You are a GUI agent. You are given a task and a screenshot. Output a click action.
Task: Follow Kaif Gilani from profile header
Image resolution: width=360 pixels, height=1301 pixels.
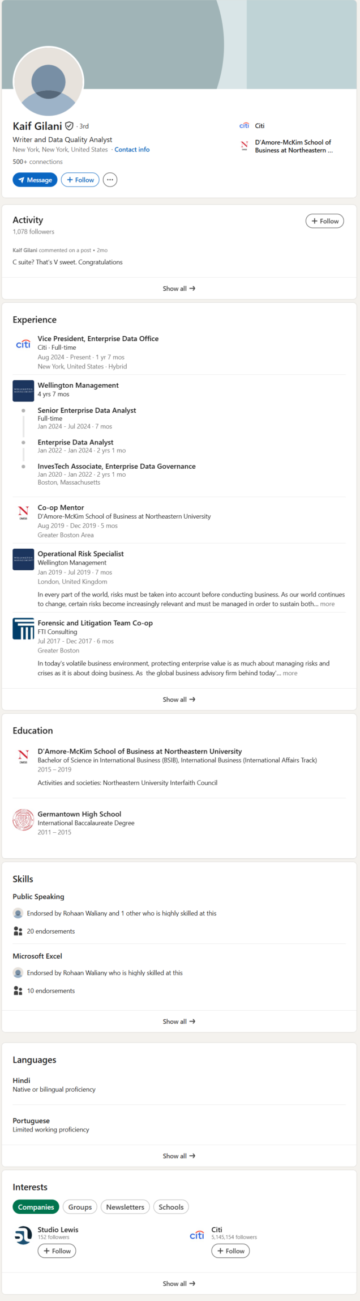pos(80,180)
